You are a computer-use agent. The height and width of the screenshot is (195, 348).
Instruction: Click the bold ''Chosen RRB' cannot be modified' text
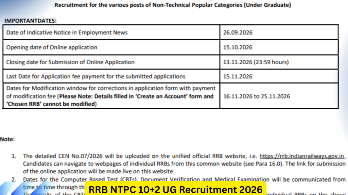tap(51, 104)
